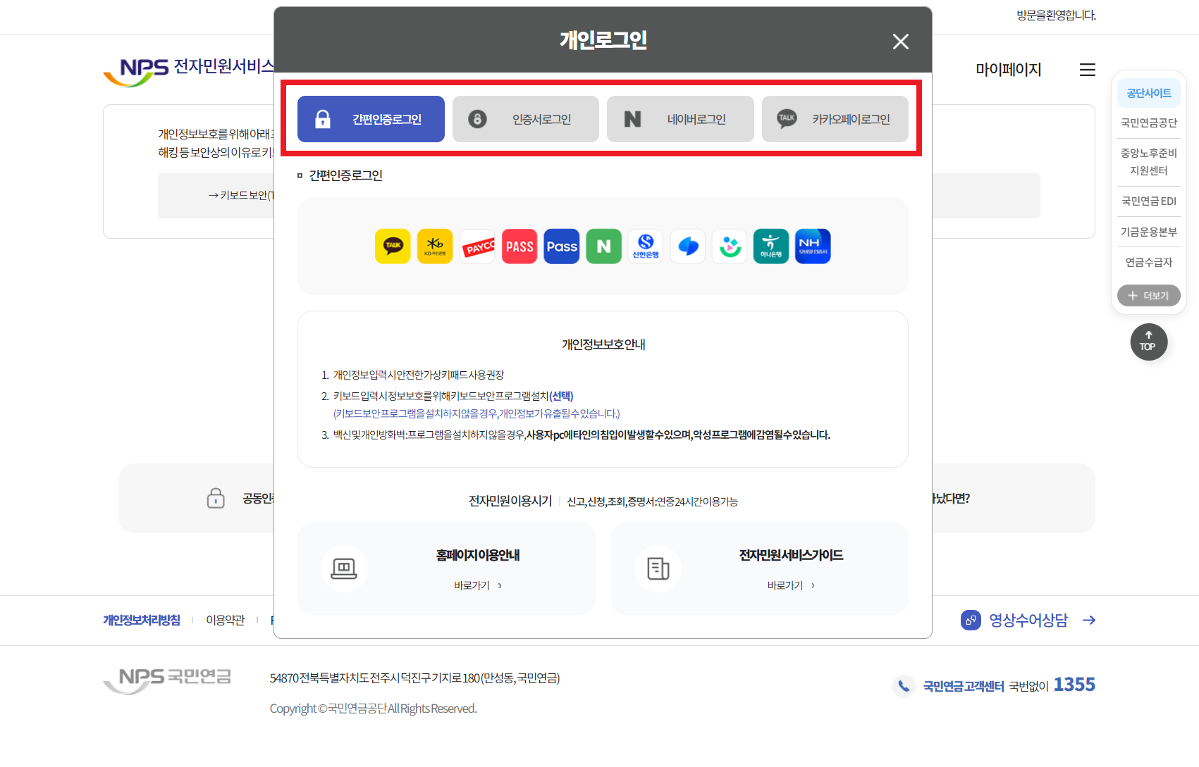This screenshot has height=767, width=1199.
Task: Switch to the 네이버로그인 tab
Action: [680, 119]
